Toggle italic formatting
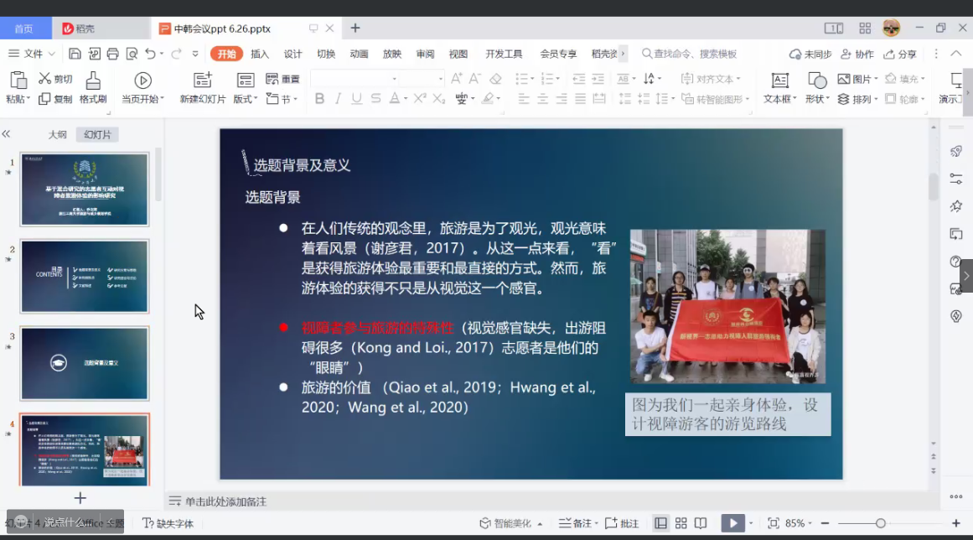973x540 pixels. 339,99
